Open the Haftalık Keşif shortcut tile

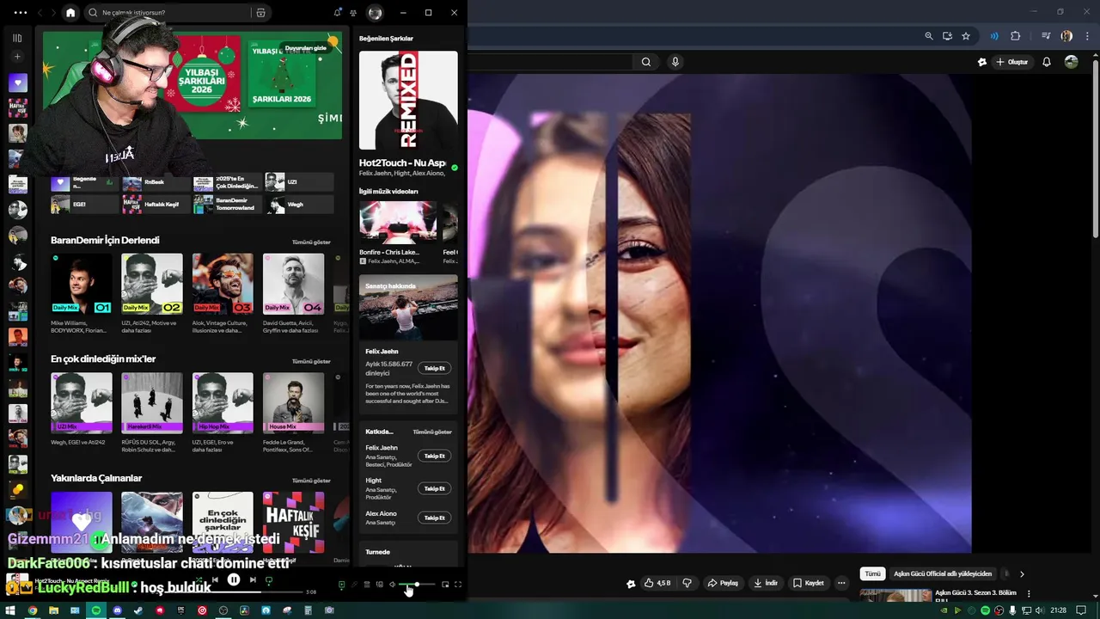tap(156, 205)
